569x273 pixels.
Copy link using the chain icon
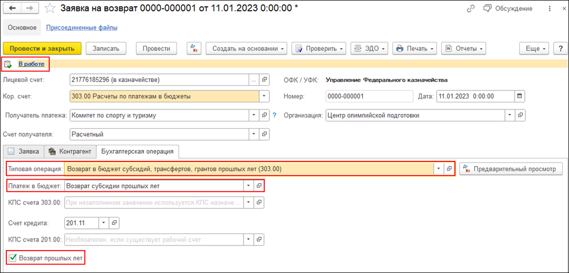(x=470, y=9)
